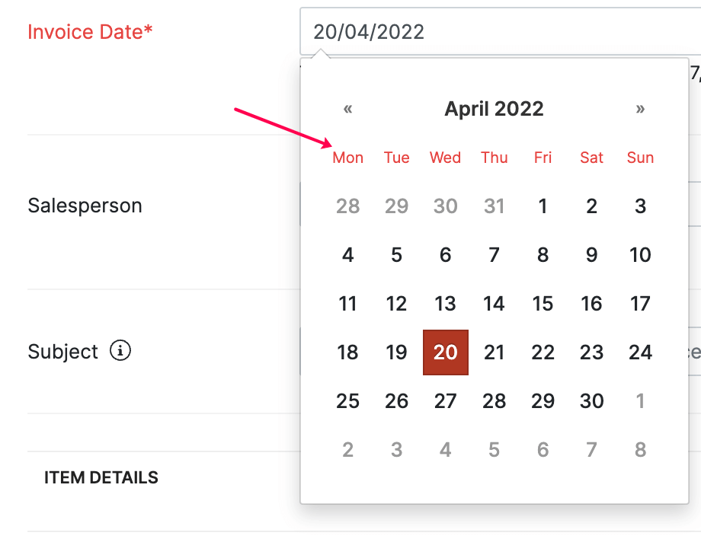701x539 pixels.
Task: Select April 1 in the calendar
Action: pos(543,206)
